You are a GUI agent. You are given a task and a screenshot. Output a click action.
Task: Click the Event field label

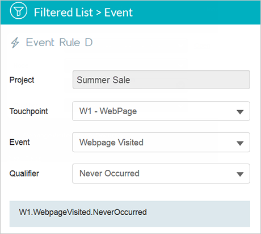click(20, 142)
